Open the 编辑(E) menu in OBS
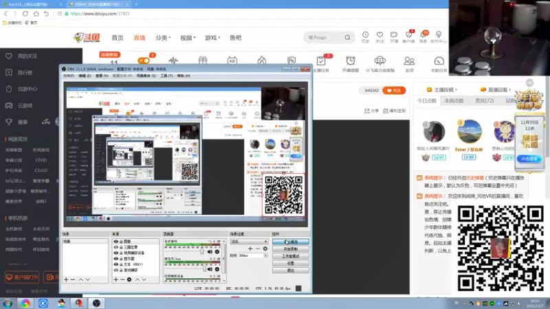 point(85,76)
